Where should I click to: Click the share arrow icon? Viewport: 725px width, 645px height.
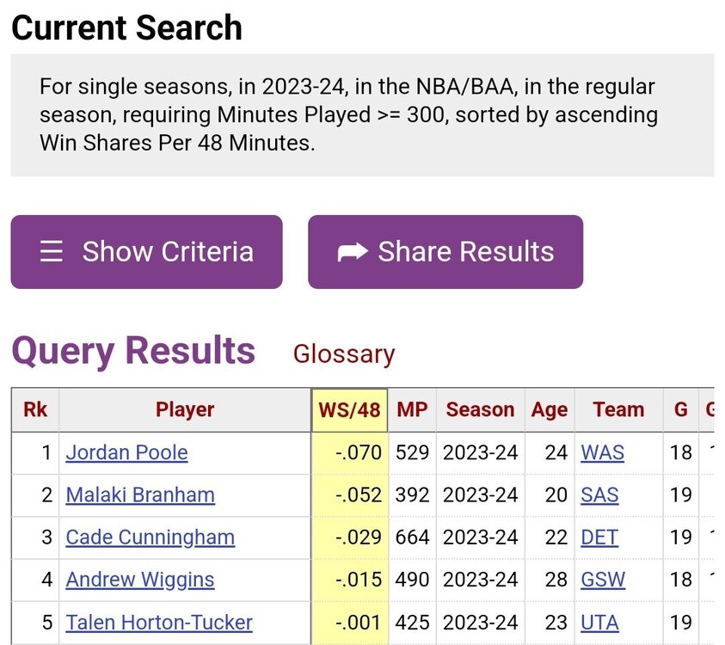[x=352, y=252]
